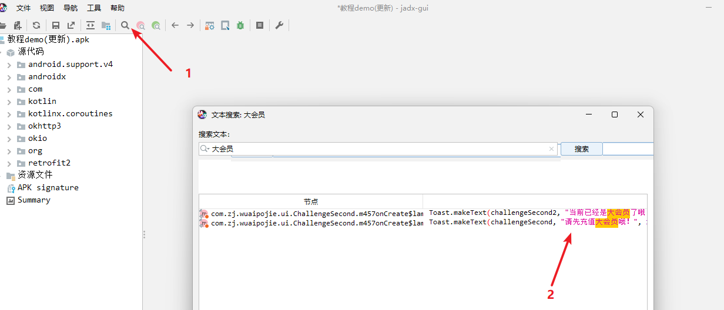The width and height of the screenshot is (724, 310).
Task: Click method icon of second search result
Action: pos(204,223)
